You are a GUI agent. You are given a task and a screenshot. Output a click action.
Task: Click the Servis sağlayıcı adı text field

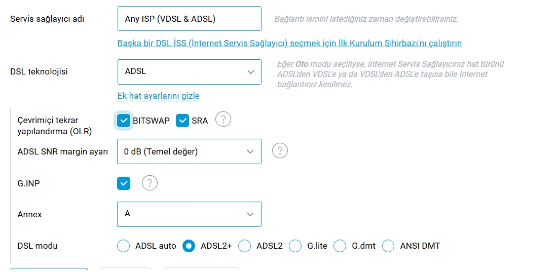pyautogui.click(x=190, y=19)
